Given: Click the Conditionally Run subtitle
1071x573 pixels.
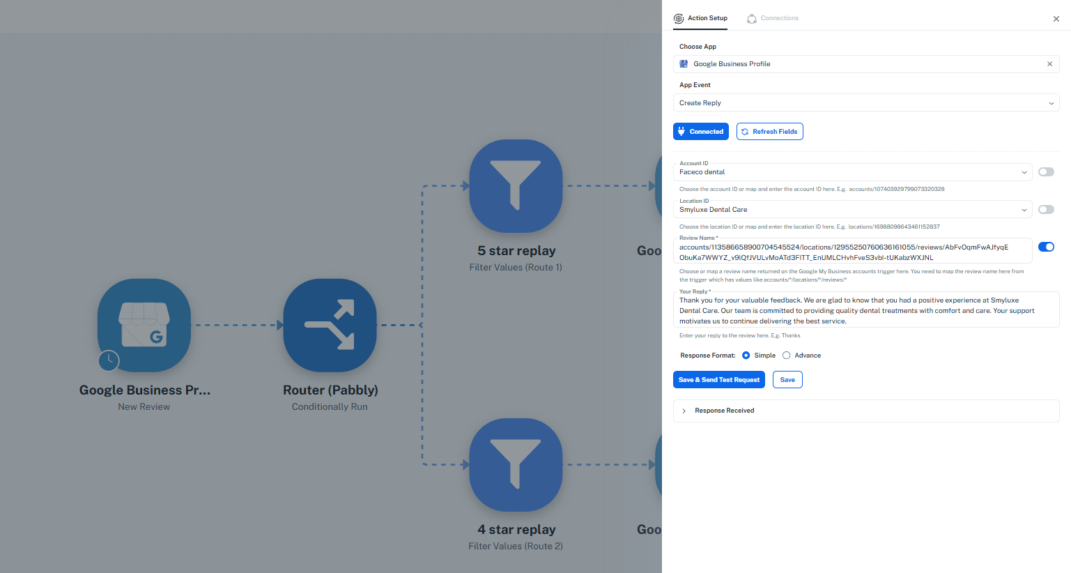Looking at the screenshot, I should (x=330, y=407).
